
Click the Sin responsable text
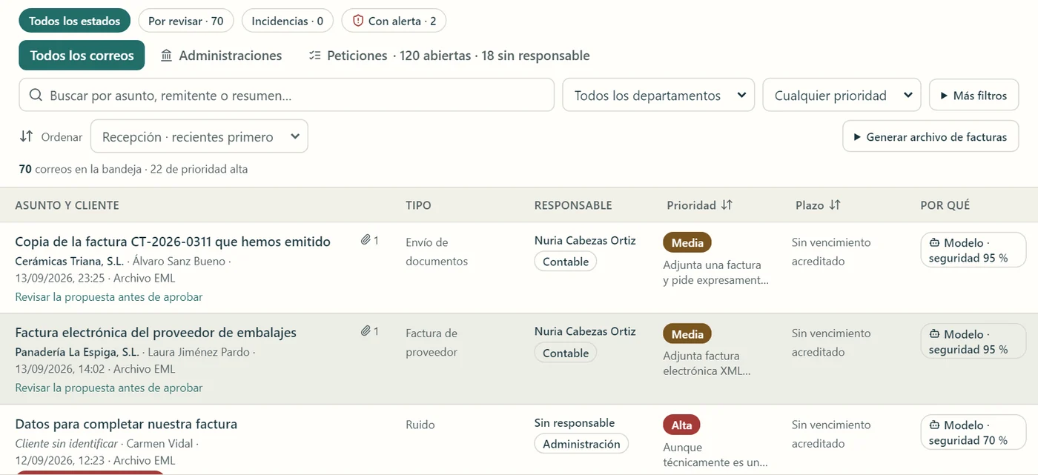(575, 422)
